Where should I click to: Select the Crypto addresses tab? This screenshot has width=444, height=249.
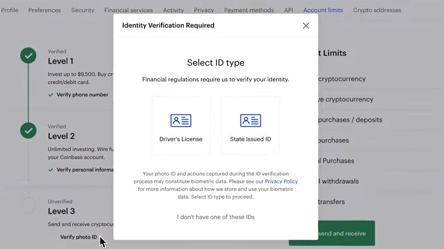coord(377,10)
